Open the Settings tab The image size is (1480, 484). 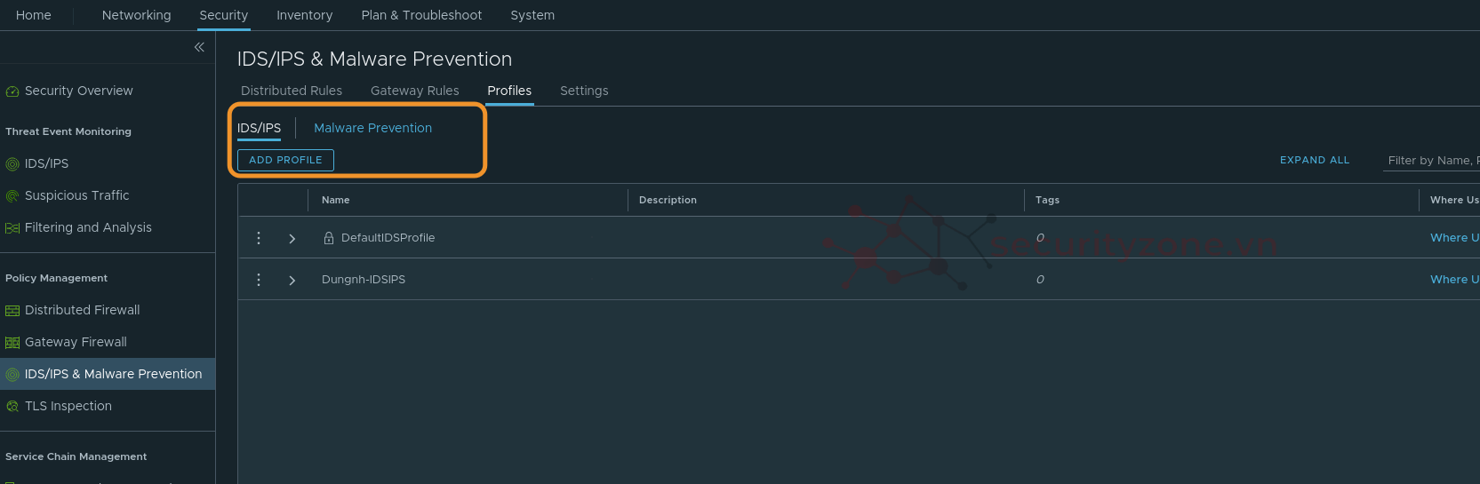point(584,91)
